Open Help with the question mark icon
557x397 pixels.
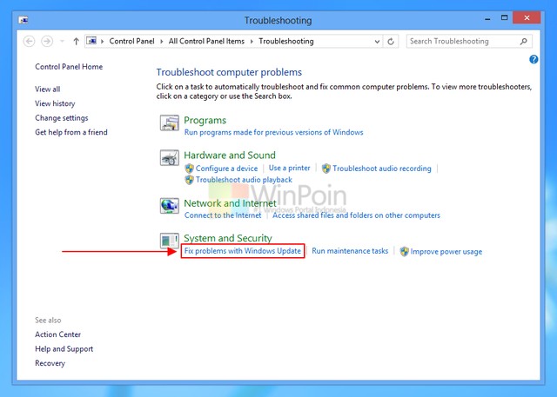(x=534, y=59)
